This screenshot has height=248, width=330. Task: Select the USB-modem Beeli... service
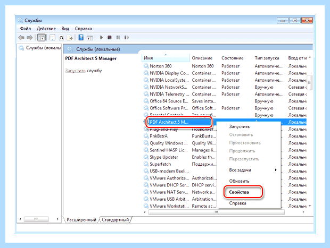tap(169, 171)
